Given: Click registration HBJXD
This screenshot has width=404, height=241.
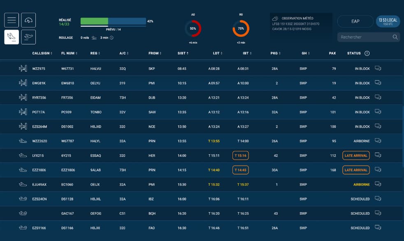Looking at the screenshot, I should 95,127.
